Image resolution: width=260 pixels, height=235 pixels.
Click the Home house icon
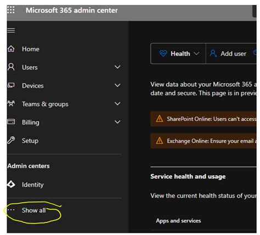click(x=11, y=49)
